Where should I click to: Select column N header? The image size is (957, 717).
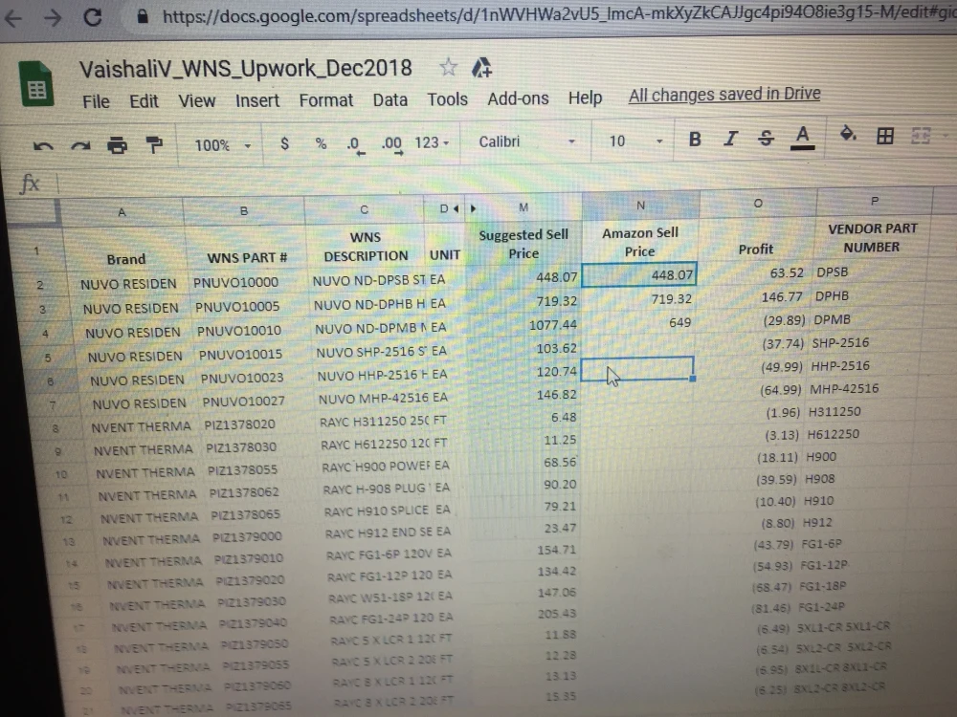tap(640, 206)
